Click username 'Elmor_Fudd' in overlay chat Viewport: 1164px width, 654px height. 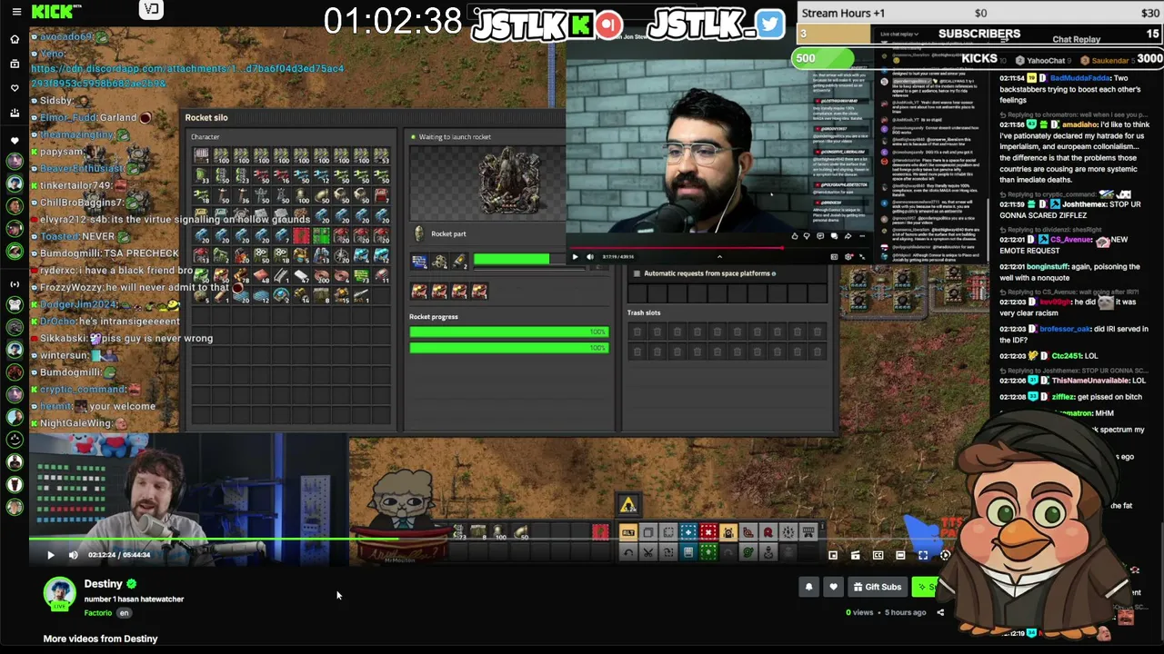(x=67, y=117)
